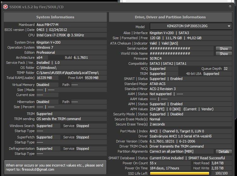Click the SSD Life Left yellow progress bar

tap(179, 173)
